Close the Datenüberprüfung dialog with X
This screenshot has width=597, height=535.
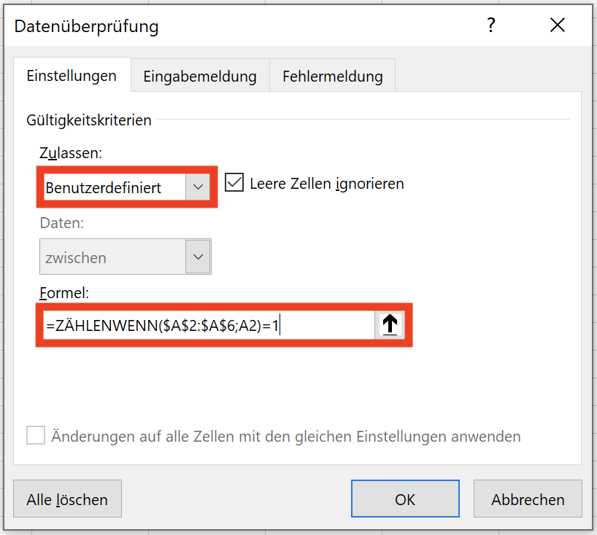coord(558,25)
